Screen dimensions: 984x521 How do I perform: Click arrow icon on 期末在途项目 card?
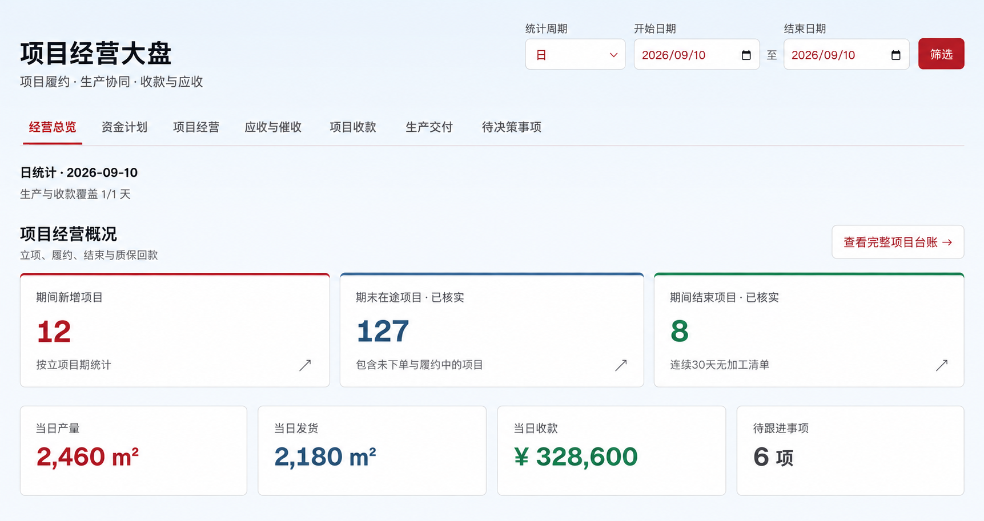[x=621, y=365]
